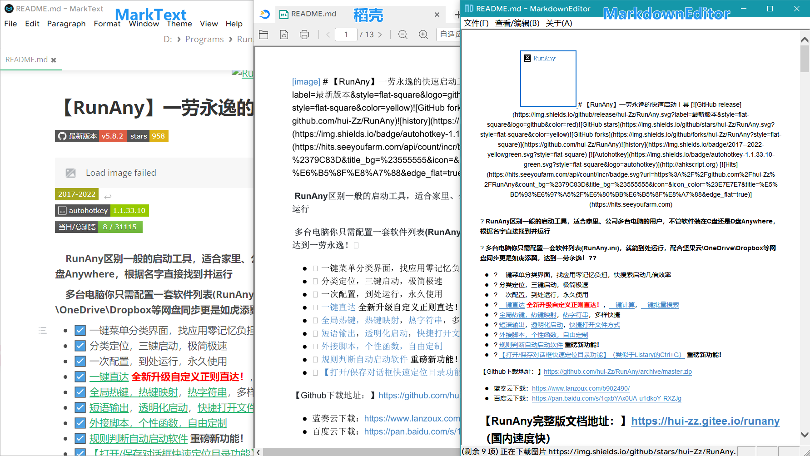Screen dimensions: 810x456
Task: Open the 关于(A) menu in MarkdownEditor
Action: coord(559,23)
